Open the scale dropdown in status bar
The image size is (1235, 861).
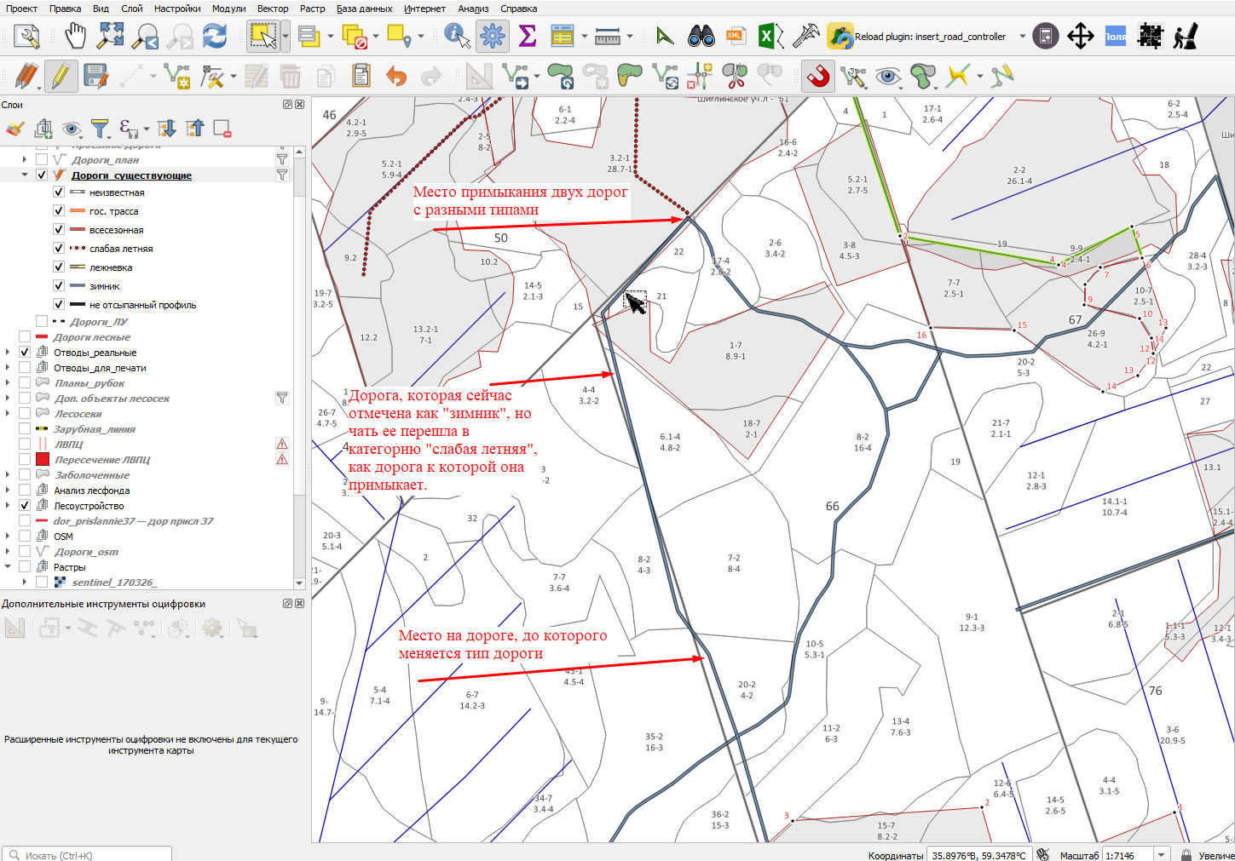coord(1161,855)
